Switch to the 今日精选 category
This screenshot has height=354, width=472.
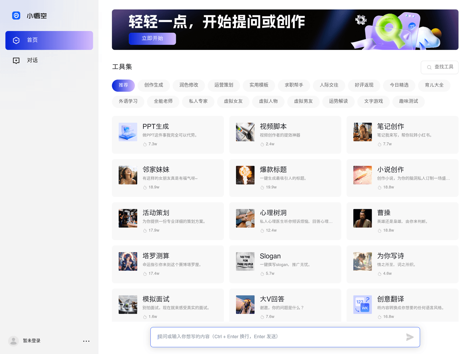[399, 85]
